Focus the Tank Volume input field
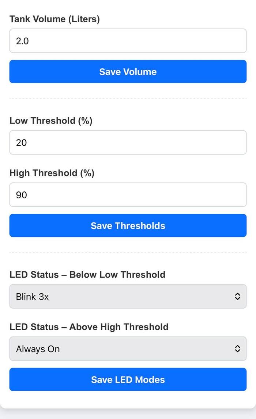 [128, 41]
